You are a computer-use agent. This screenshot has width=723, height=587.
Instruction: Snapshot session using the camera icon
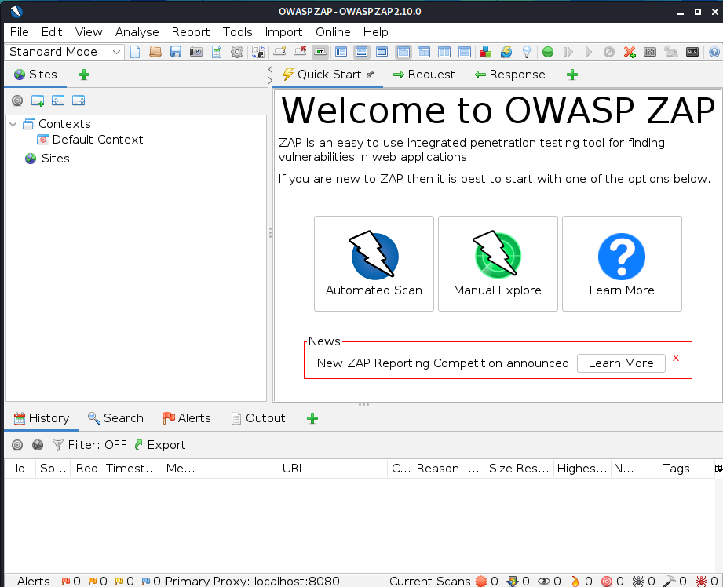196,52
